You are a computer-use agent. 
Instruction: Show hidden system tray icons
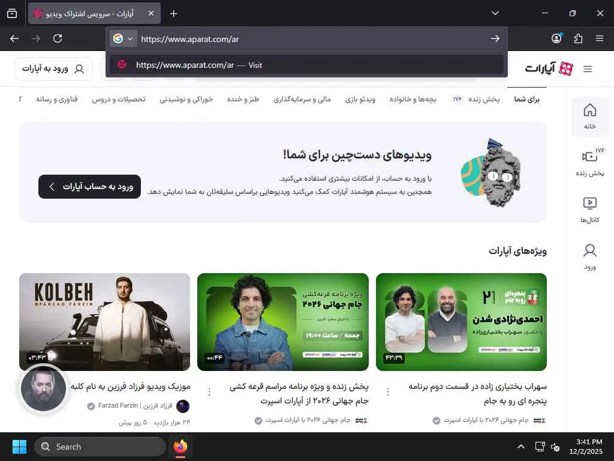[521, 447]
